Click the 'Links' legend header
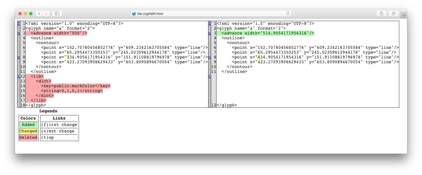422x175 pixels. point(59,118)
